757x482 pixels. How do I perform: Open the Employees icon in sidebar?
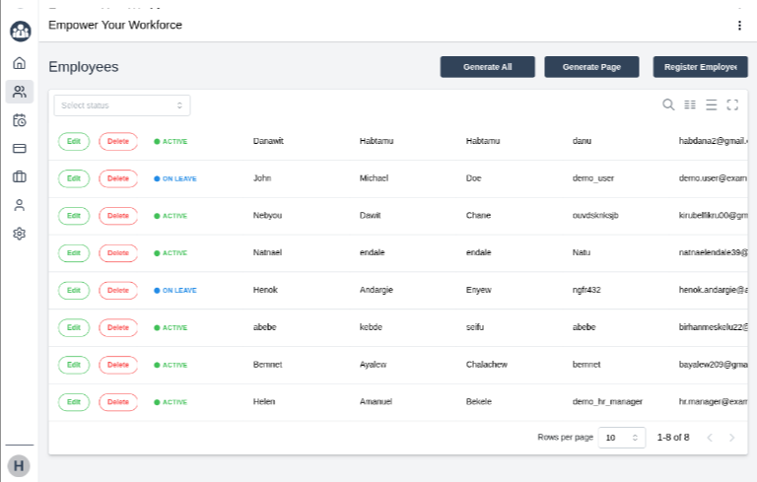tap(19, 92)
